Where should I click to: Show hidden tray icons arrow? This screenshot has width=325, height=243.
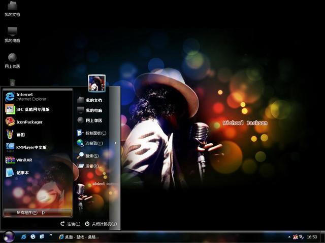click(289, 237)
